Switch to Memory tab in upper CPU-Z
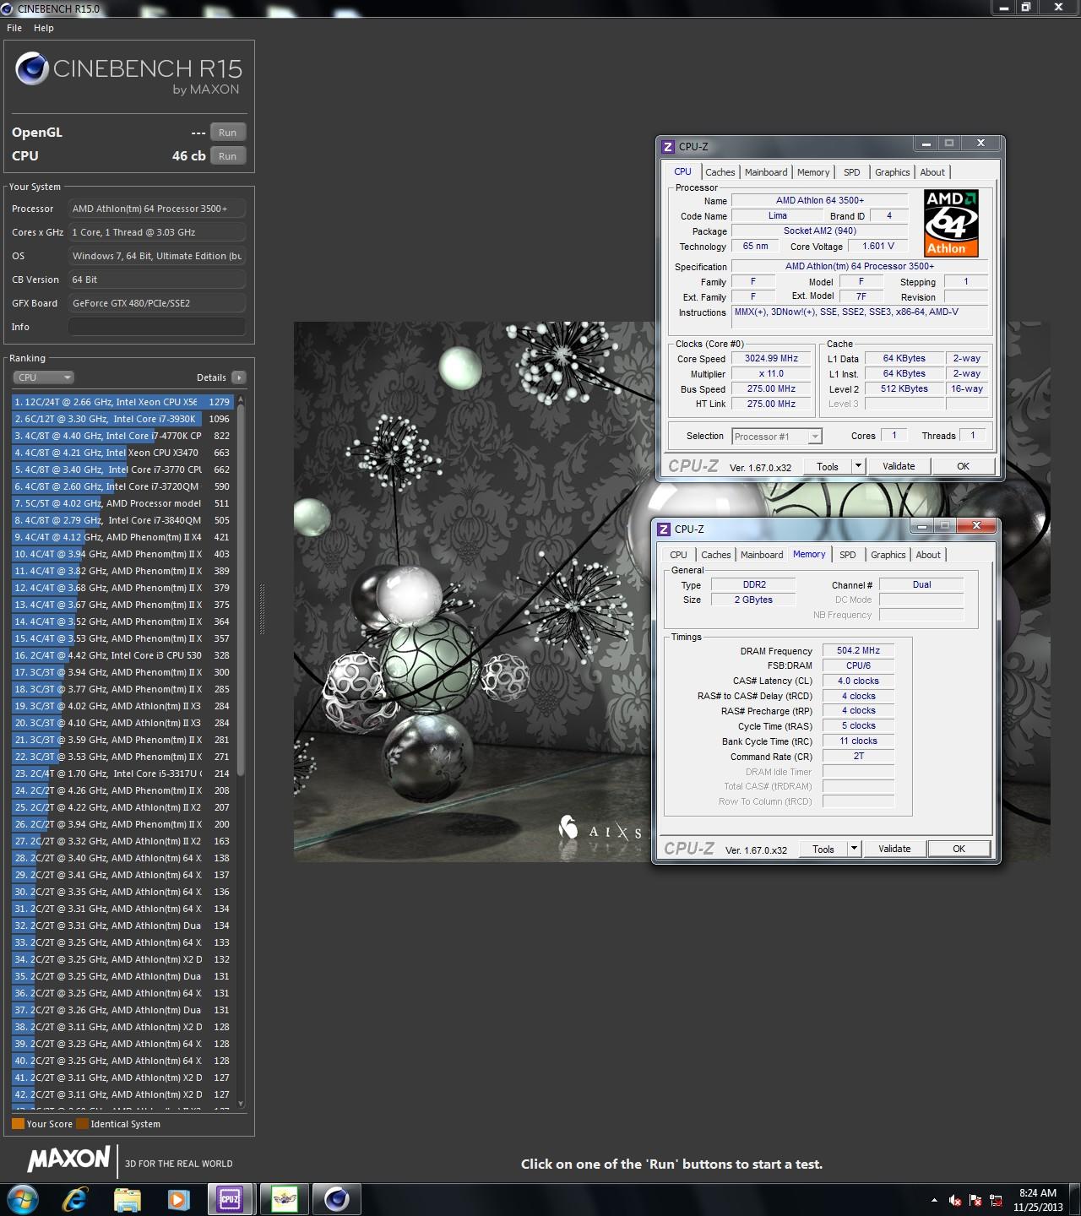The image size is (1081, 1216). [x=813, y=172]
